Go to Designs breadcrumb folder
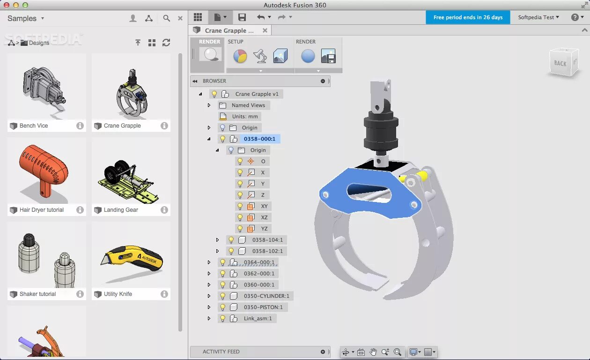The height and width of the screenshot is (360, 590). point(35,43)
